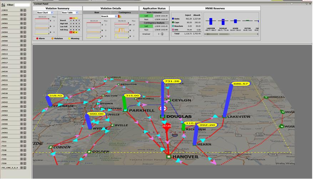Click the locate icon for item 34501
This screenshot has width=313, height=179.
tap(21, 19)
